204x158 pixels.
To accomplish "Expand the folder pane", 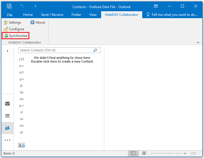I will (7, 51).
